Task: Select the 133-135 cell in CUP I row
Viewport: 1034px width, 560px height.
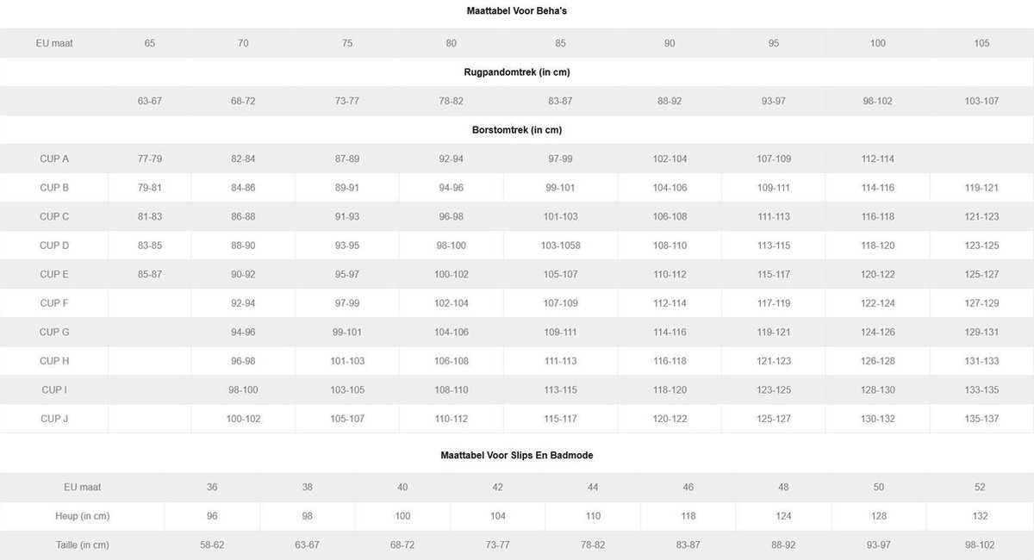Action: click(982, 389)
